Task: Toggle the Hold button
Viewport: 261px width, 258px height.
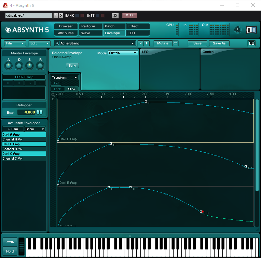Action: point(10,251)
